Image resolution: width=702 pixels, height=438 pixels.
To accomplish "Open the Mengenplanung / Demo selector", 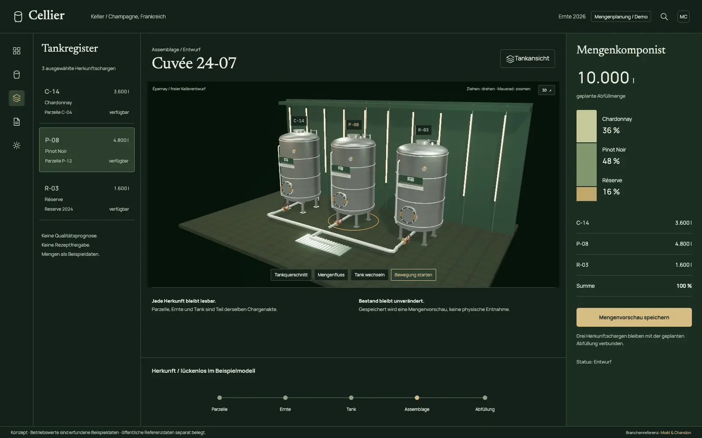I will tap(621, 17).
